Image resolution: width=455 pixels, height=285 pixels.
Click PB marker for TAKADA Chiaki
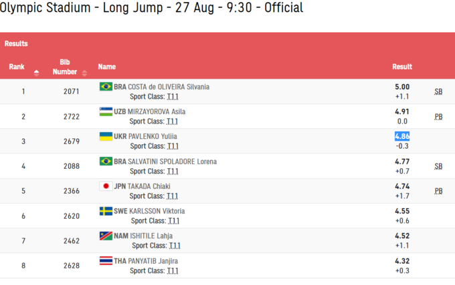point(438,191)
